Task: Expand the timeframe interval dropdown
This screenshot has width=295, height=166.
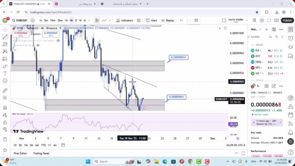Action: (x=90, y=21)
